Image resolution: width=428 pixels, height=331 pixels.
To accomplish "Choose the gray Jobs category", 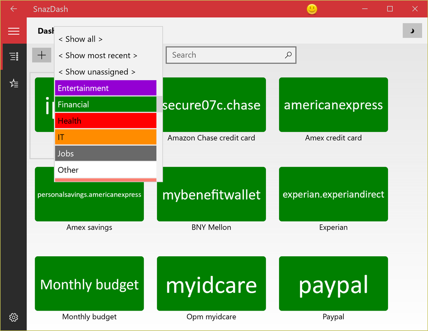I will [x=106, y=154].
